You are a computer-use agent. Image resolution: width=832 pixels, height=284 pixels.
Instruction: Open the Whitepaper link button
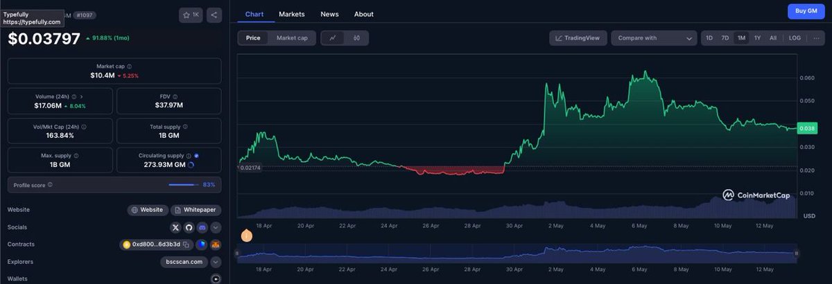point(196,210)
